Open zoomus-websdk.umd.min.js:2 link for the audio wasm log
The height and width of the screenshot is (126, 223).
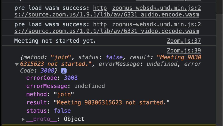pos(156,8)
